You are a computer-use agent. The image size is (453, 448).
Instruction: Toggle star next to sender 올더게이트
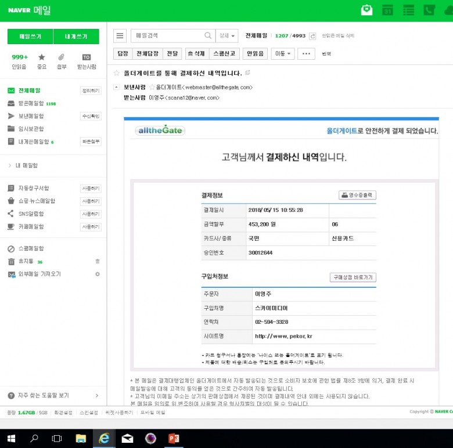(152, 87)
